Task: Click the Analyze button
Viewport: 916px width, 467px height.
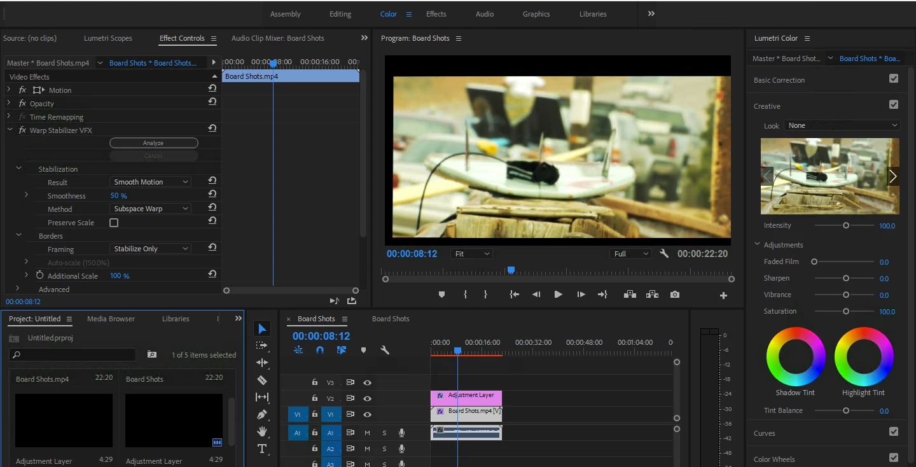Action: pos(153,143)
